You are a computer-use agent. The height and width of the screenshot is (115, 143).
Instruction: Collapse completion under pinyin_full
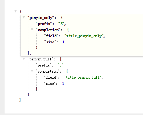coord(32,71)
